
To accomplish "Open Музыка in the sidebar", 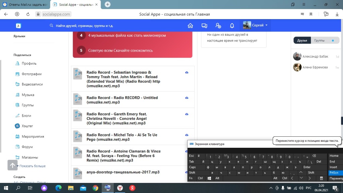I will (x=28, y=95).
